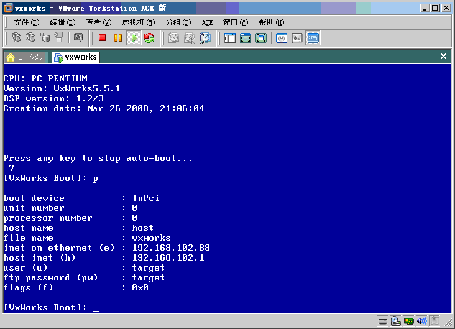Click the network adapter status icon
This screenshot has width=455, height=329.
click(409, 321)
